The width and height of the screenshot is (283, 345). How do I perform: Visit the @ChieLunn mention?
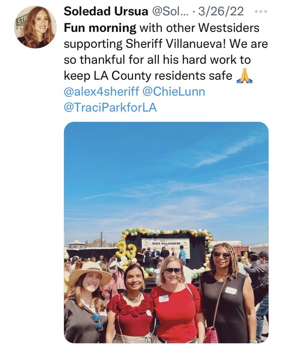pyautogui.click(x=174, y=92)
